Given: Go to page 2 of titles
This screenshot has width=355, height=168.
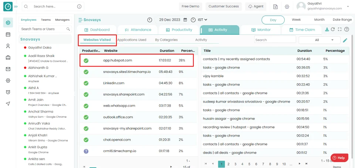Looking at the screenshot, I should click(x=229, y=164).
